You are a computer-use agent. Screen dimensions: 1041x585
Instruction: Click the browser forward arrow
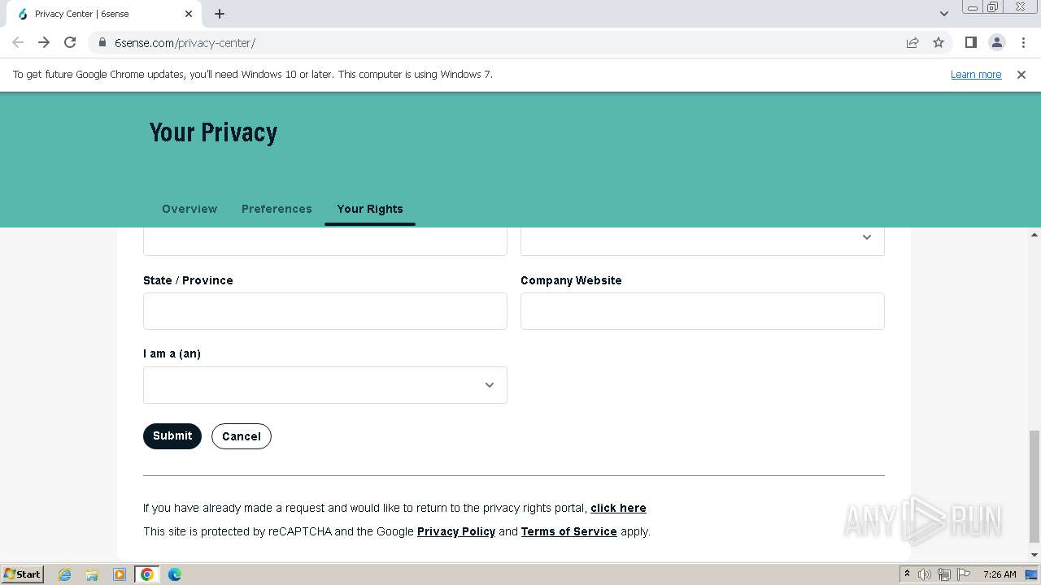click(44, 42)
